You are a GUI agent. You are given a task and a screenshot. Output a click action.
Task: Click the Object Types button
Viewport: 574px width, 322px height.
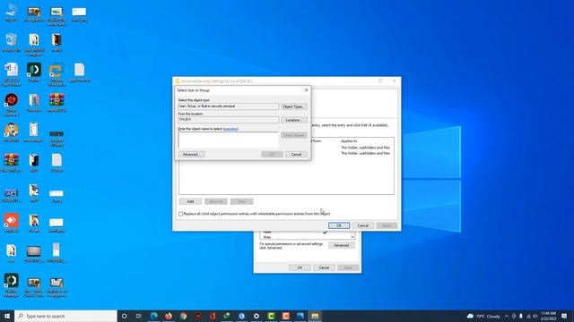tap(293, 106)
